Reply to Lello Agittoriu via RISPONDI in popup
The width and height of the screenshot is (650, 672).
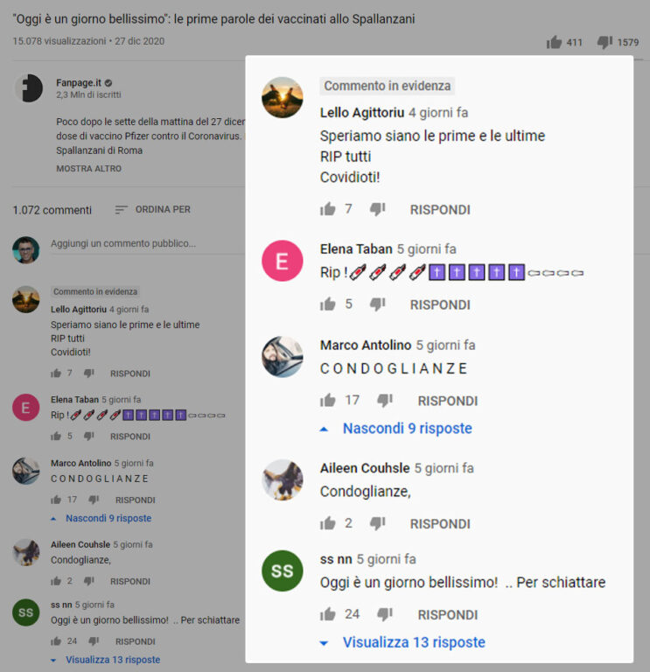(x=440, y=210)
